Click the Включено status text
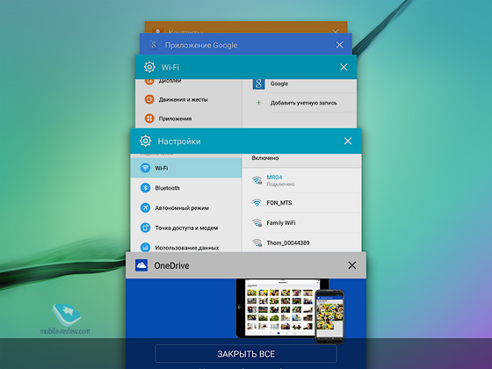This screenshot has width=492, height=369. 265,158
